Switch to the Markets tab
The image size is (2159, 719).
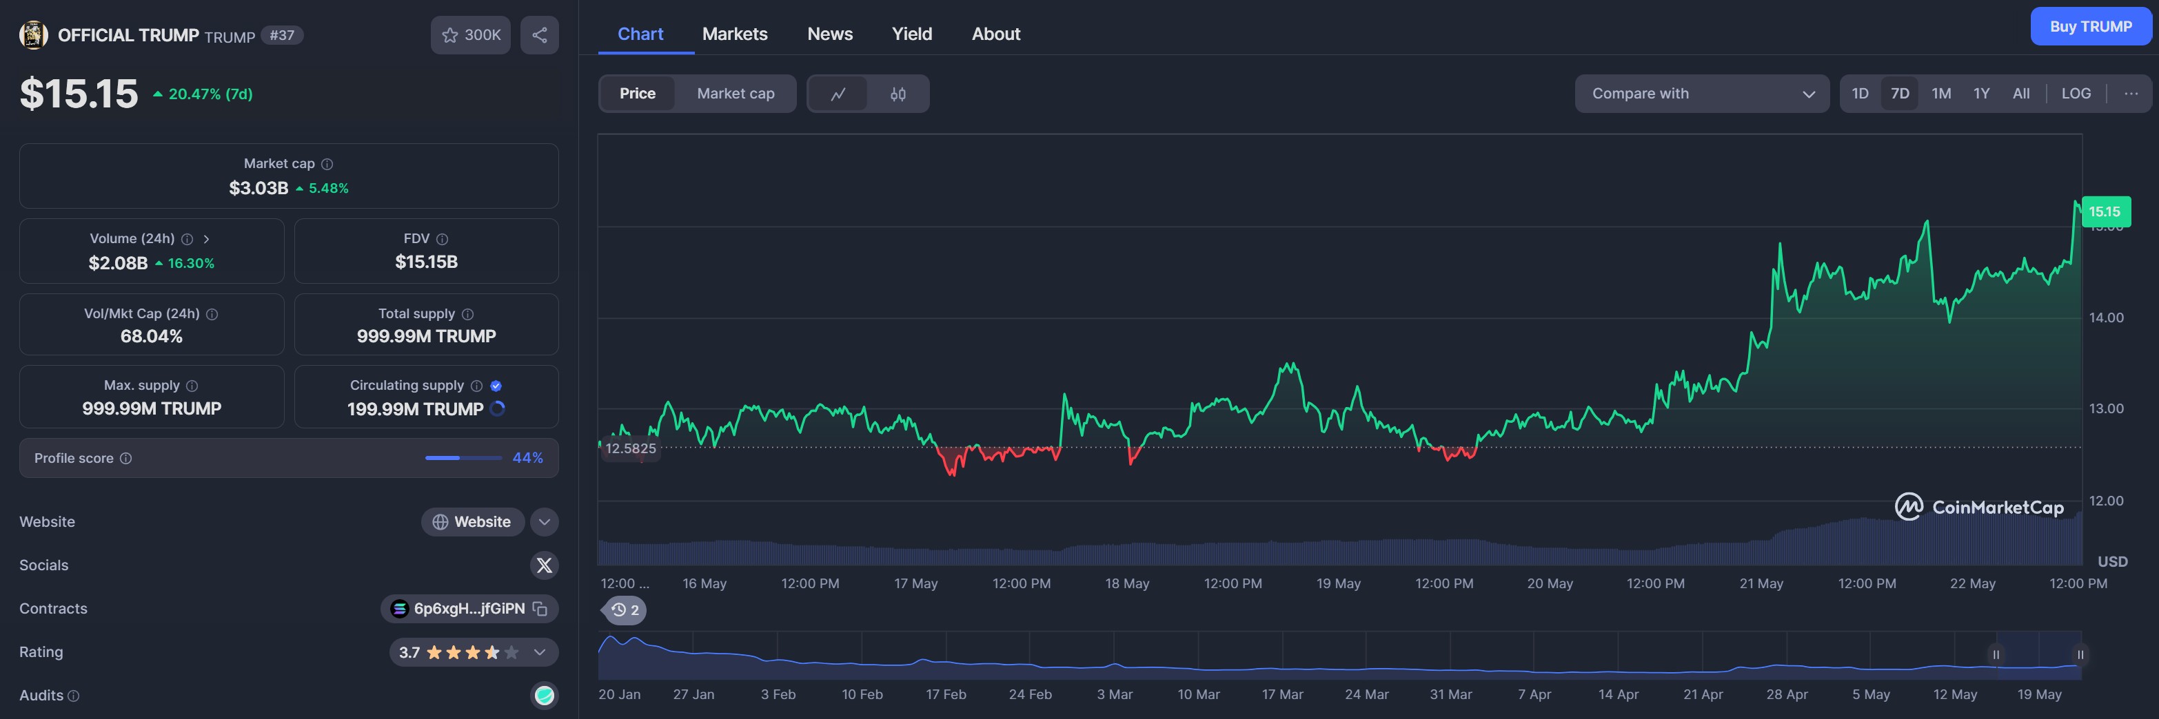point(734,34)
